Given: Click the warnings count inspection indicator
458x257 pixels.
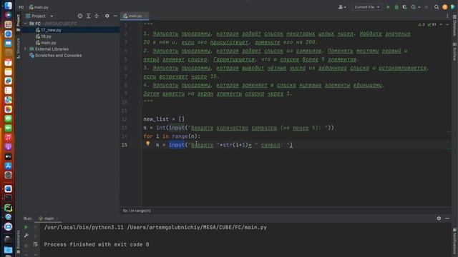Looking at the screenshot, I should click(x=422, y=25).
